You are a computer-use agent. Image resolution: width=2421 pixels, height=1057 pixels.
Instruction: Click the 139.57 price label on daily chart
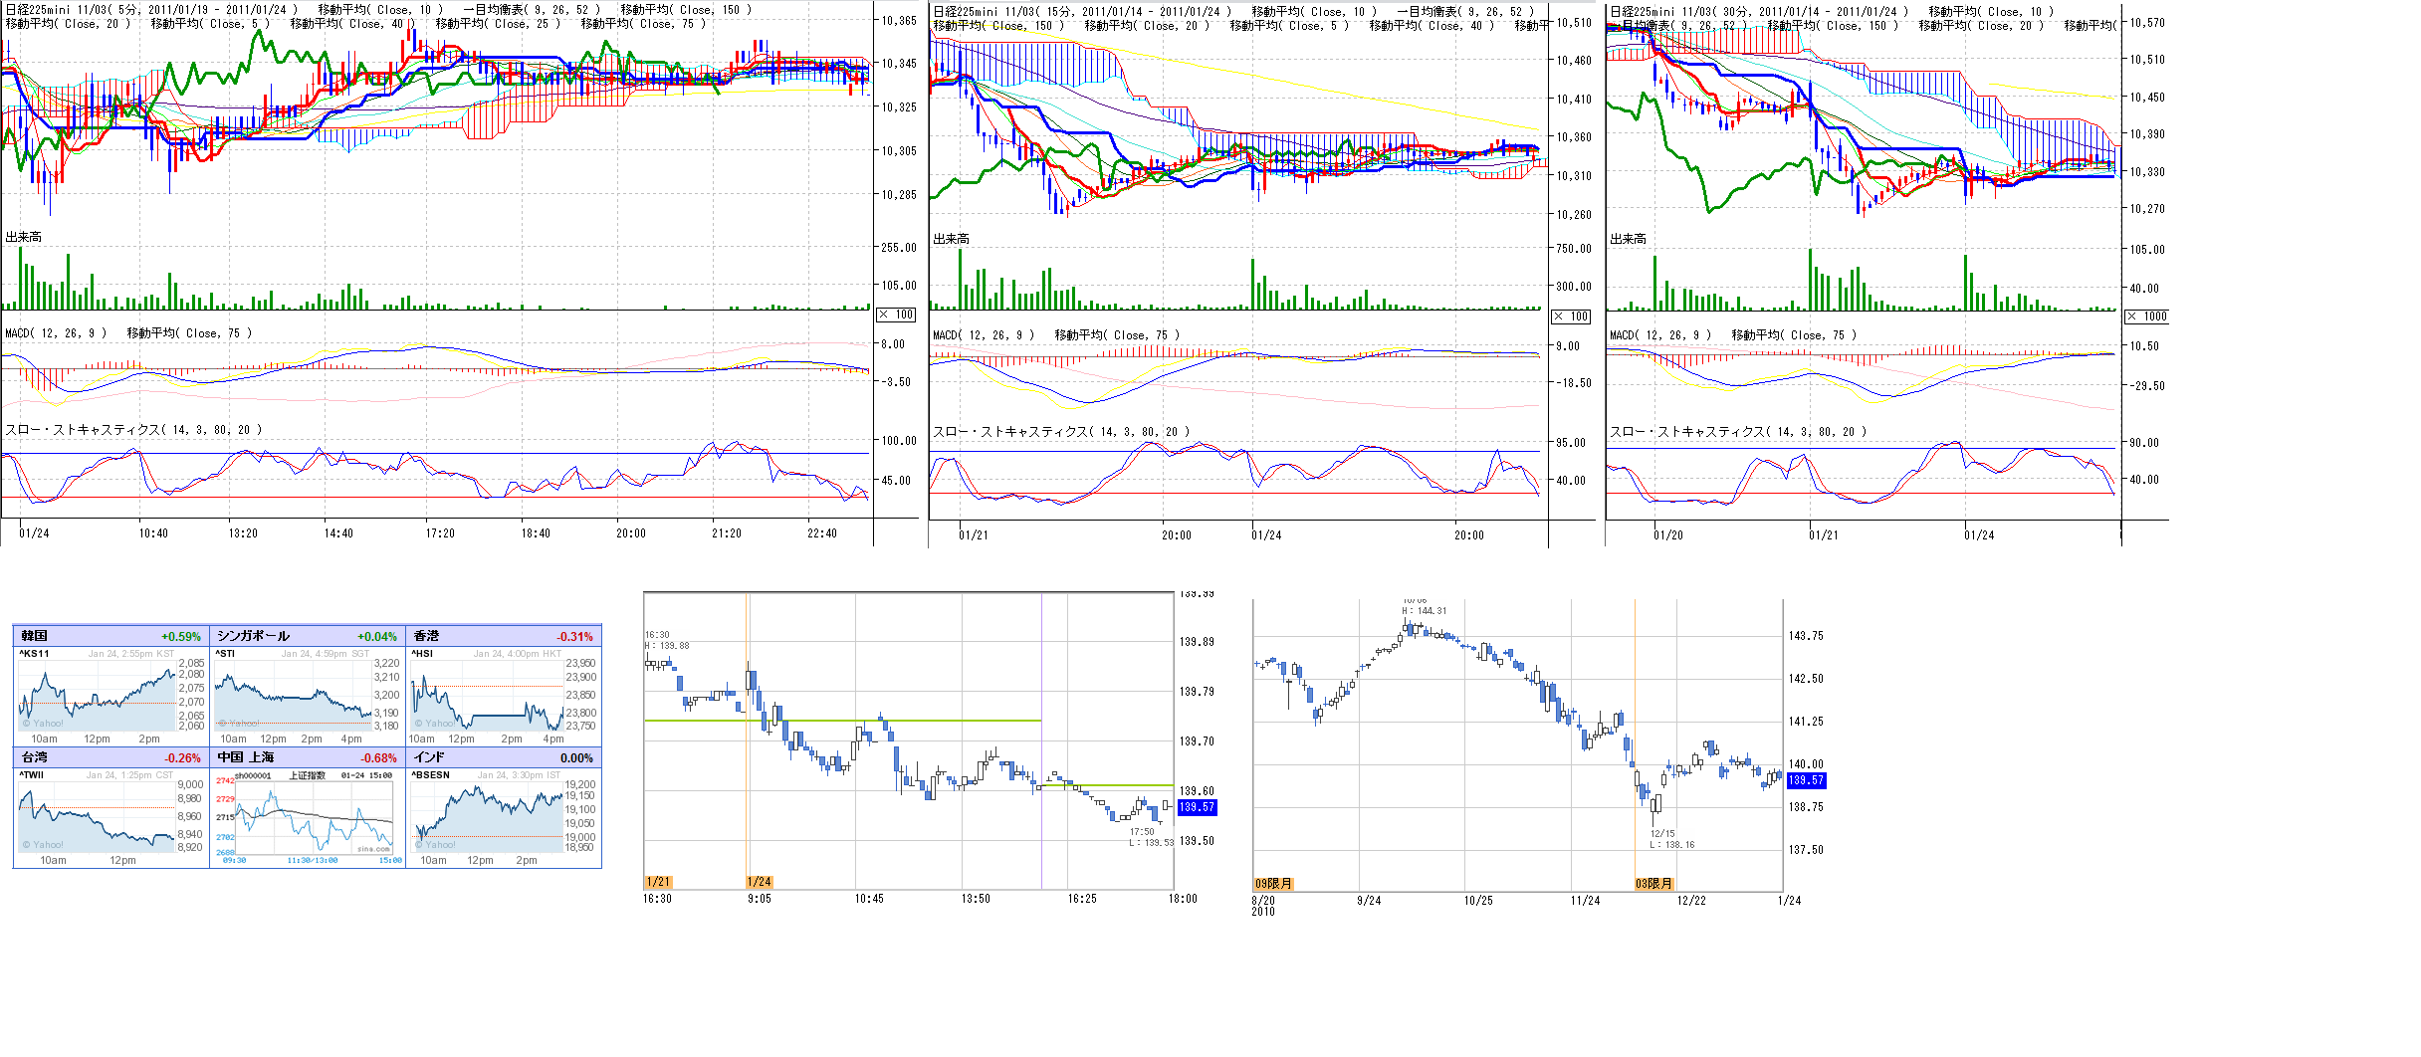point(1806,780)
